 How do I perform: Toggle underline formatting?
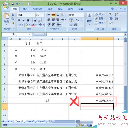point(28,20)
